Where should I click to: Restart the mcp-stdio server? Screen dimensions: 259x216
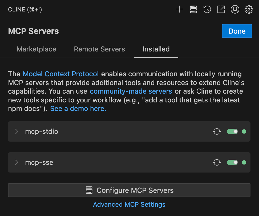pyautogui.click(x=217, y=131)
